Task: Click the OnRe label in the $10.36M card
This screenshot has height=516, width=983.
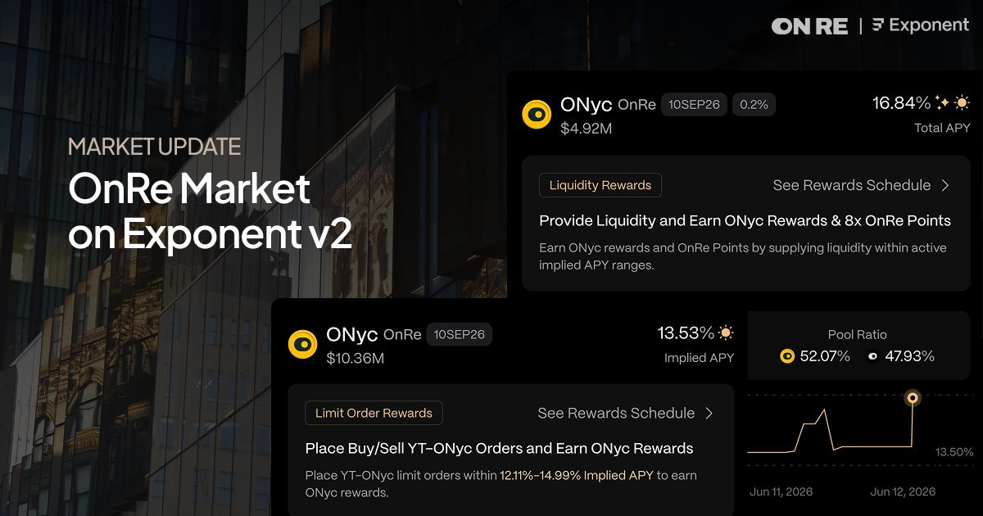Action: [x=402, y=334]
